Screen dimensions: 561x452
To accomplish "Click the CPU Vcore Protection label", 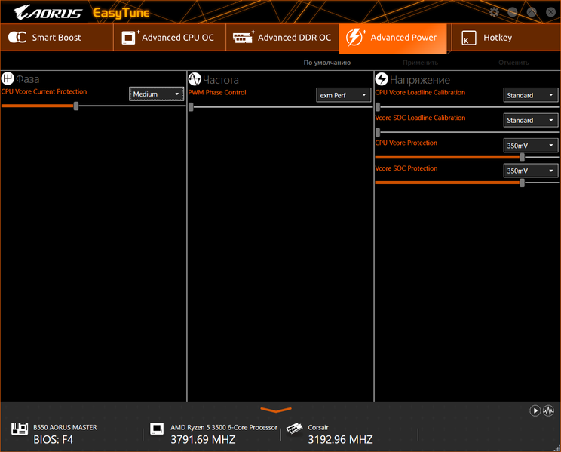I will tap(406, 143).
